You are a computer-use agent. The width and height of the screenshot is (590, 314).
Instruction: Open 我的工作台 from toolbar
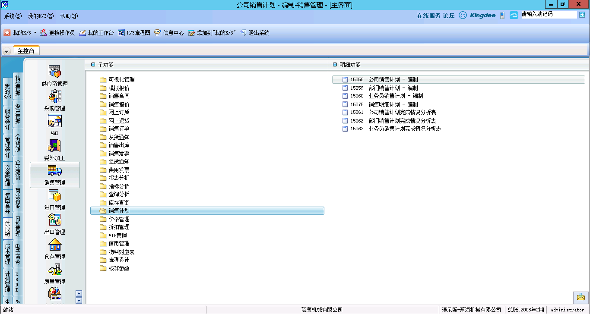pos(96,33)
